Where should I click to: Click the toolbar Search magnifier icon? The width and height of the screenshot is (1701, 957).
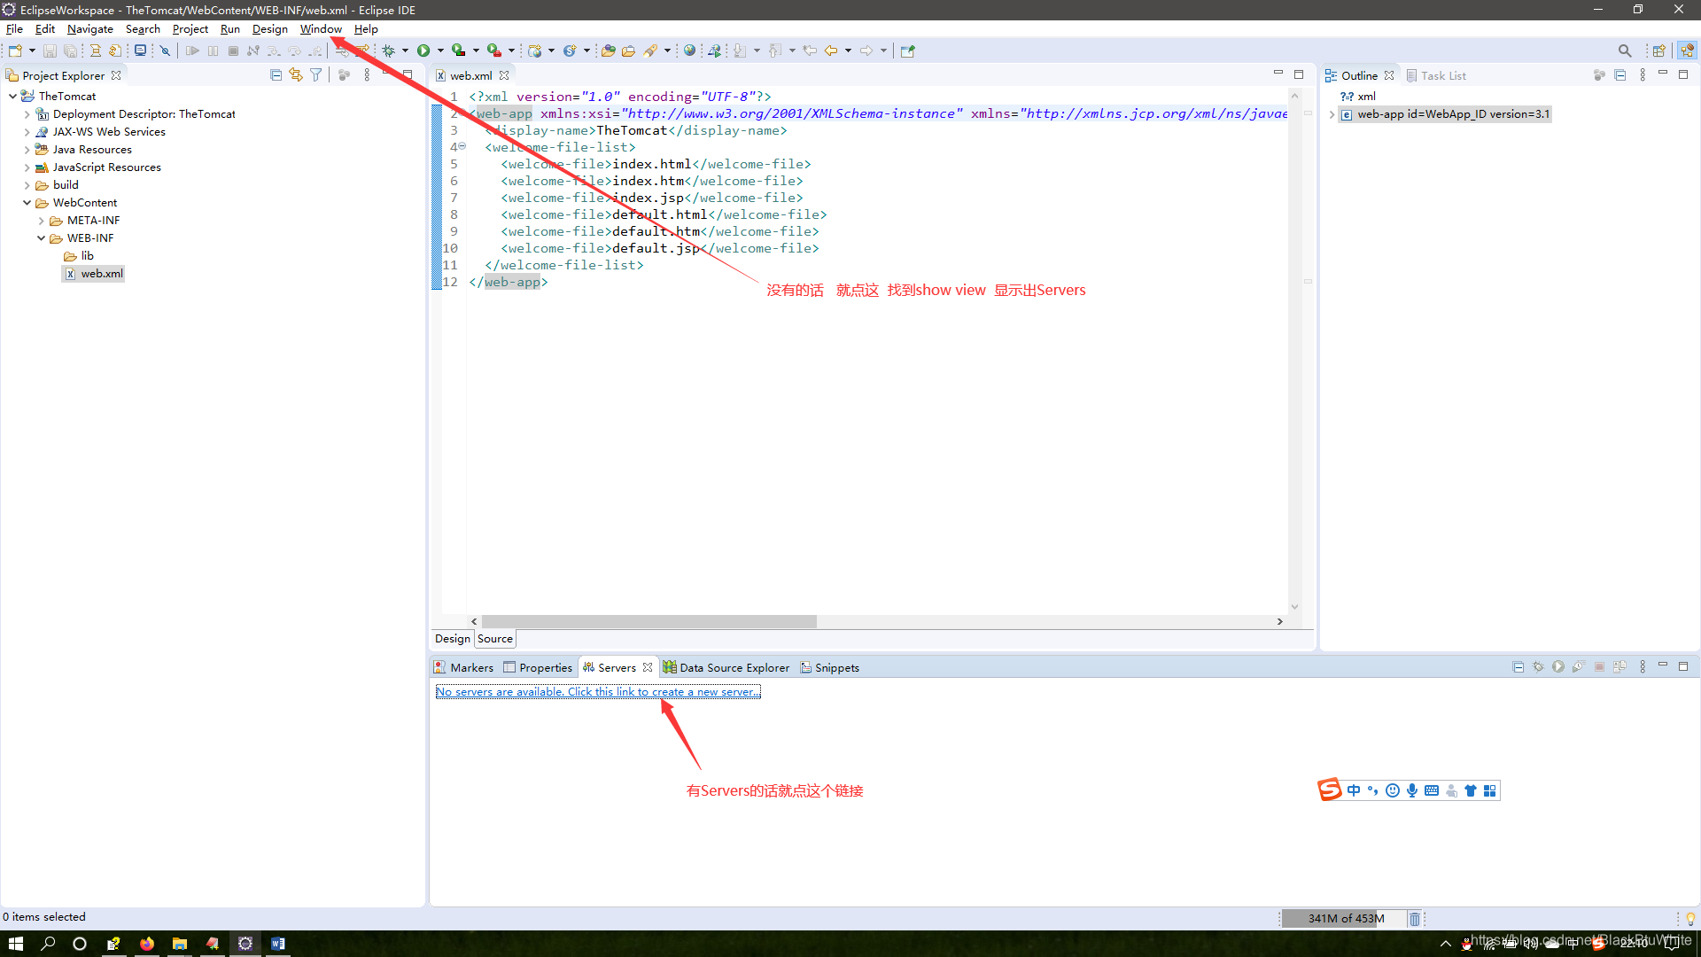point(1624,51)
